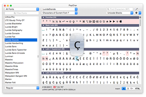
Task: Choose the yen sign ¥ character
Action: pyautogui.click(x=60, y=53)
